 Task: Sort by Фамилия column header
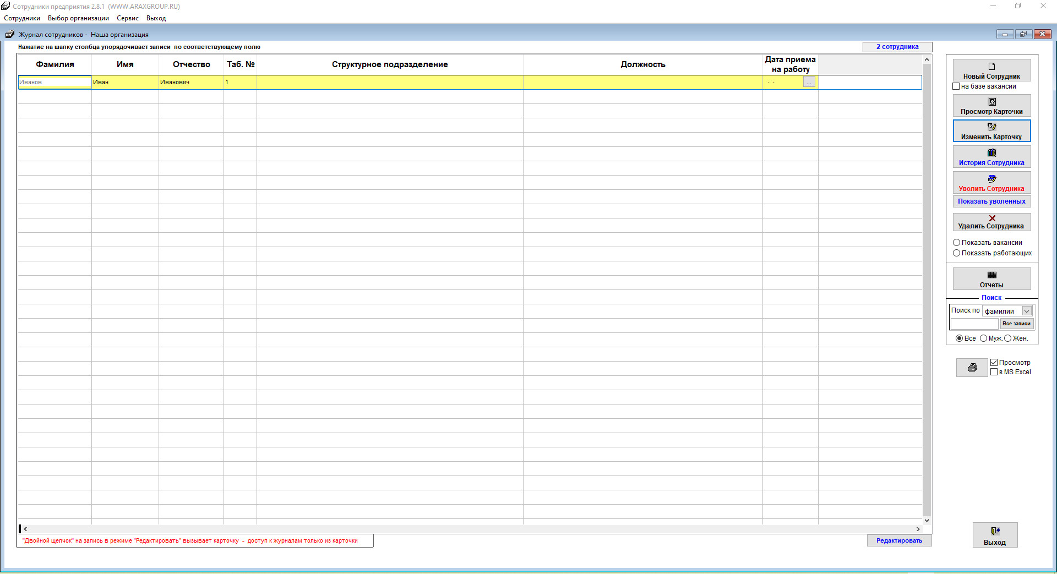pyautogui.click(x=55, y=64)
